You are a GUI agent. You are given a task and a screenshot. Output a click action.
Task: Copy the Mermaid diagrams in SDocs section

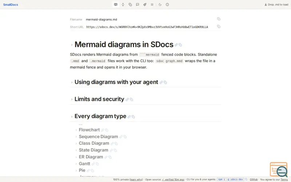180,45
